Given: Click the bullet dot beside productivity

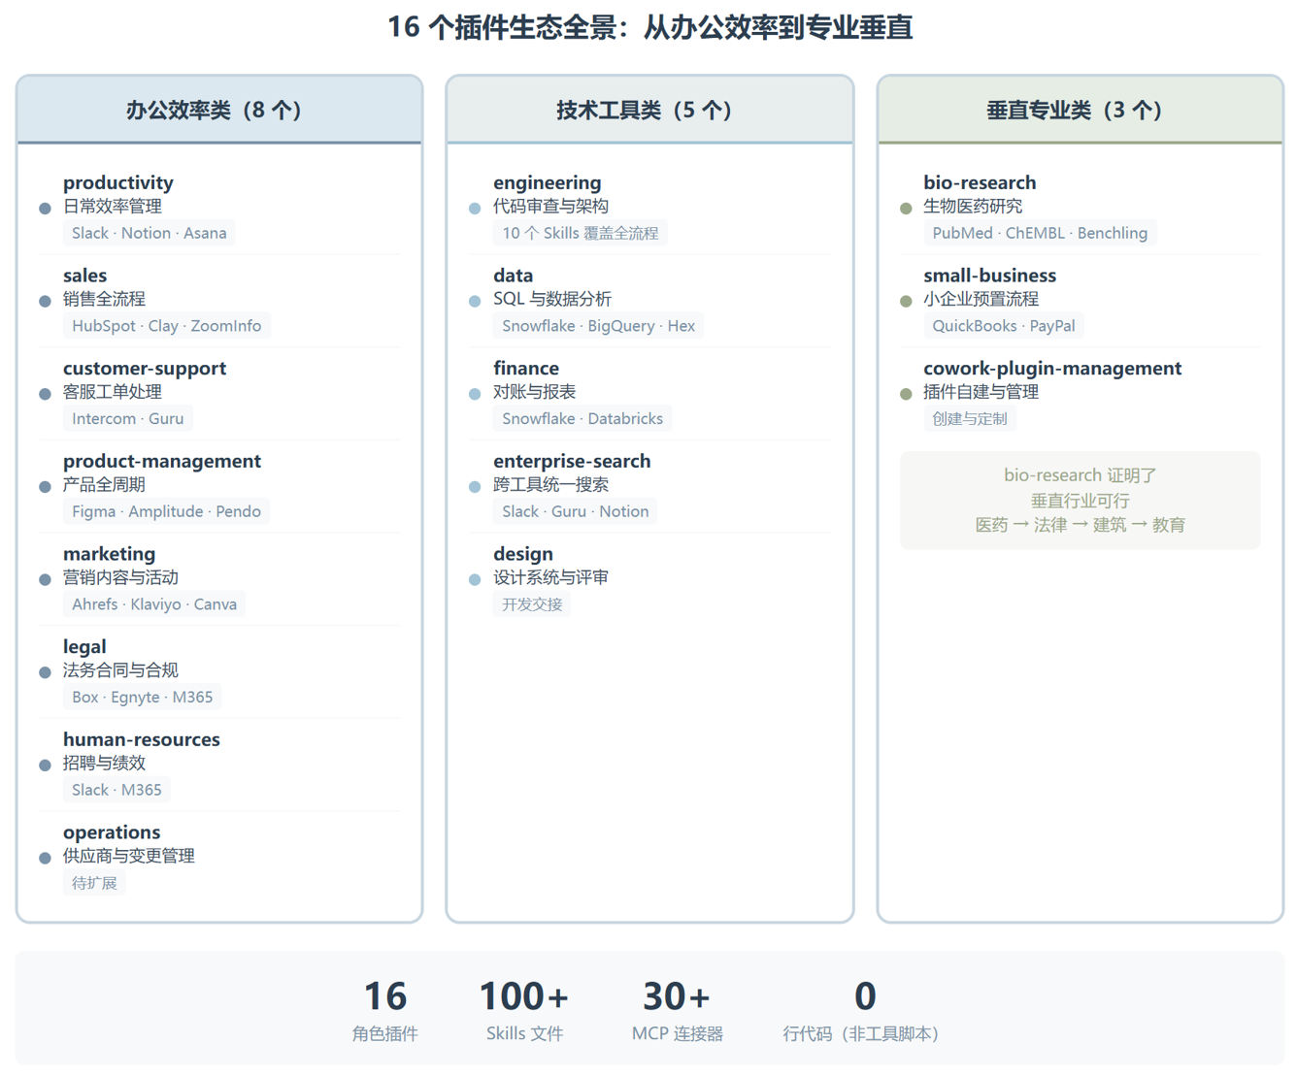Looking at the screenshot, I should [x=45, y=209].
